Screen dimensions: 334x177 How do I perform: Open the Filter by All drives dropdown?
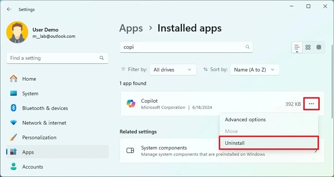pos(173,70)
